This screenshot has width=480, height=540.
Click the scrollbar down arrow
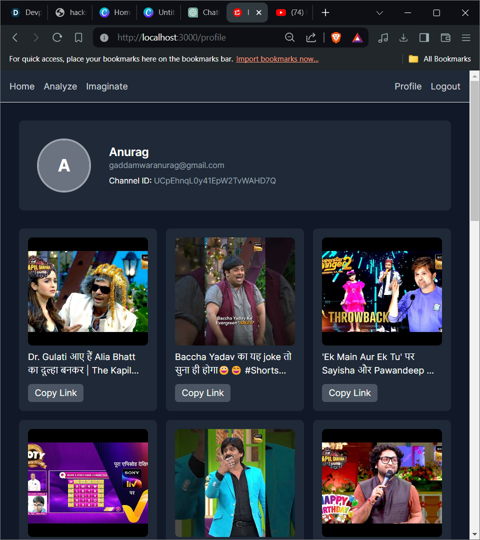[x=475, y=534]
